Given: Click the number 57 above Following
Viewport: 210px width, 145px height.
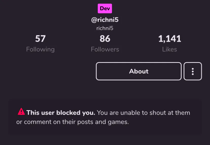Looking at the screenshot, I should click(40, 39).
